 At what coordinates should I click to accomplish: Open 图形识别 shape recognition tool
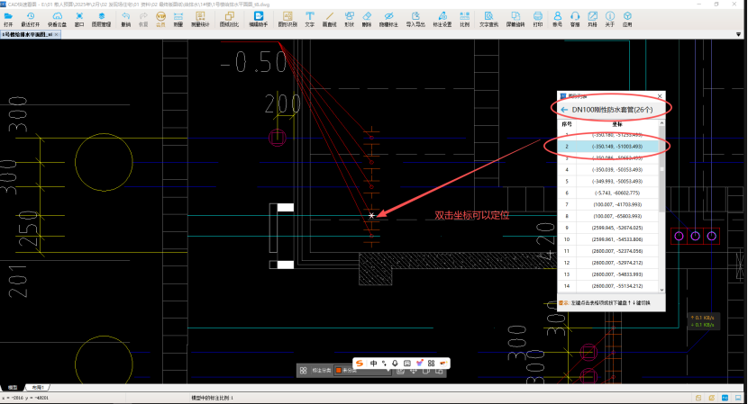coord(287,19)
